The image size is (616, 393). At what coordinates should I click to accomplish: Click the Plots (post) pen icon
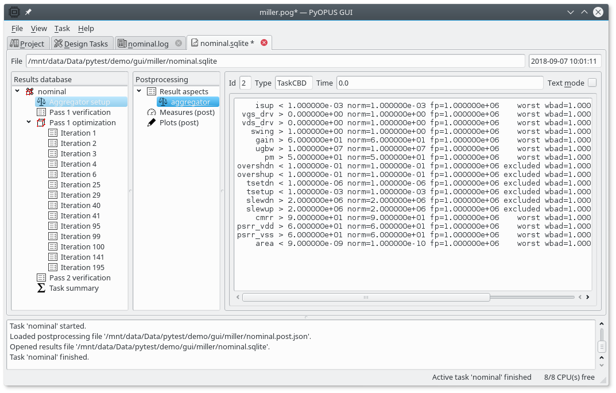coord(152,122)
